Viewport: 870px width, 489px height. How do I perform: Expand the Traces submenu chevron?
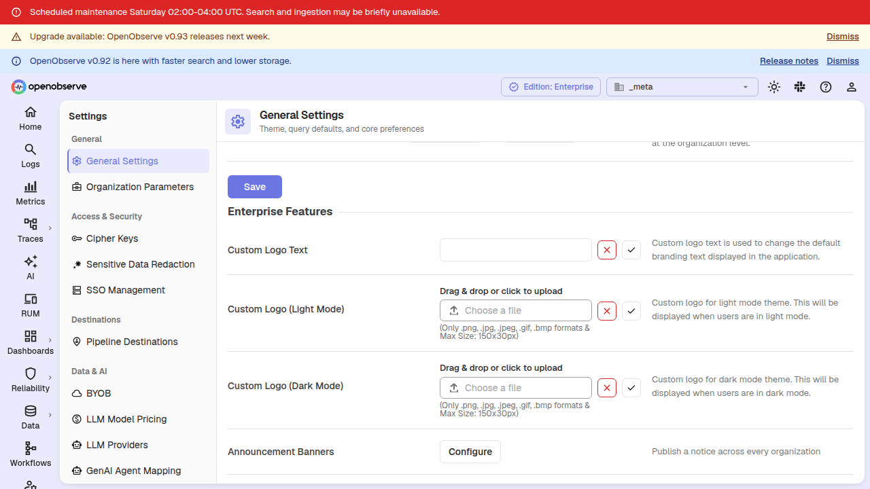pyautogui.click(x=50, y=228)
